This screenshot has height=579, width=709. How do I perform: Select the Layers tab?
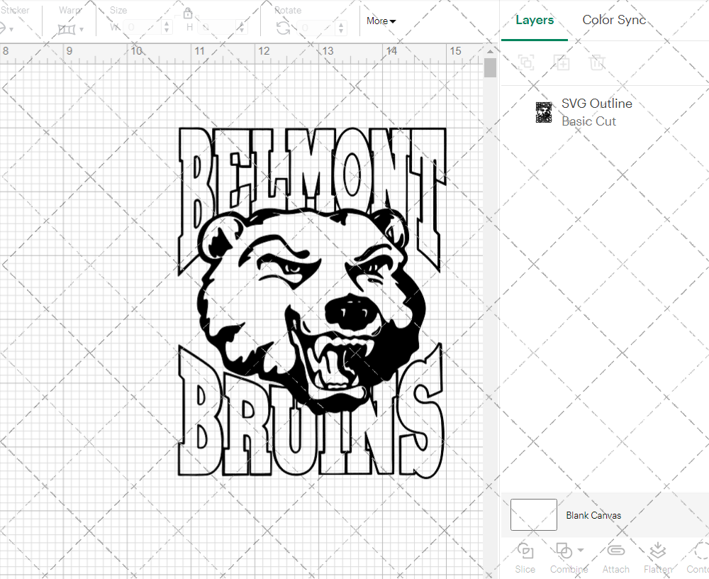tap(535, 20)
